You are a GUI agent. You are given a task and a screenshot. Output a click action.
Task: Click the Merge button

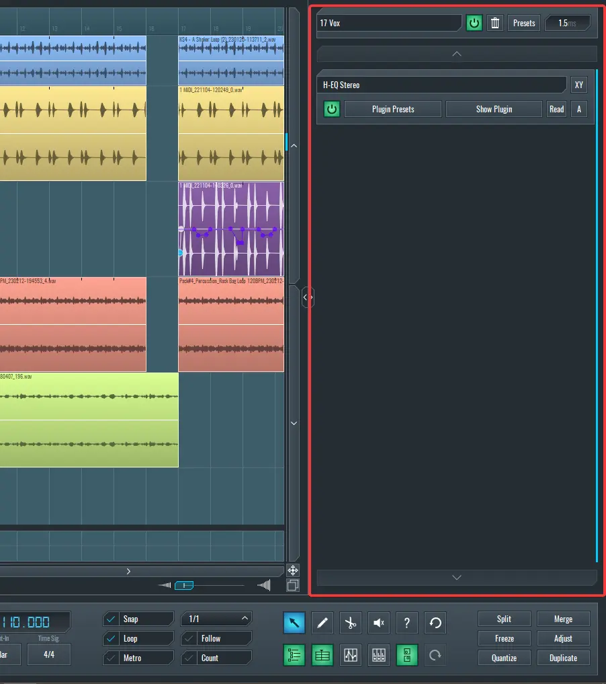pos(563,619)
